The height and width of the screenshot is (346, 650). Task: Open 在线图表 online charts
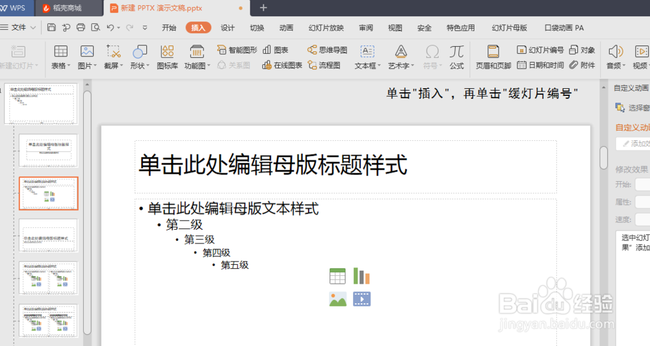282,65
